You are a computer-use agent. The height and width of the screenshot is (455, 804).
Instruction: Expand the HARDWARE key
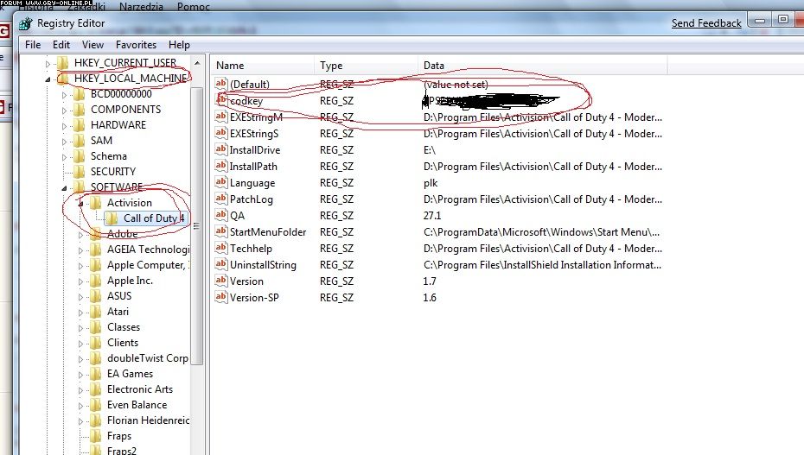64,126
